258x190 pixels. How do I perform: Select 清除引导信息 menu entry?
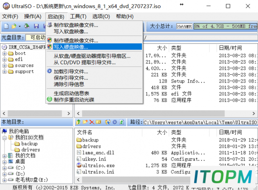(x=94, y=84)
